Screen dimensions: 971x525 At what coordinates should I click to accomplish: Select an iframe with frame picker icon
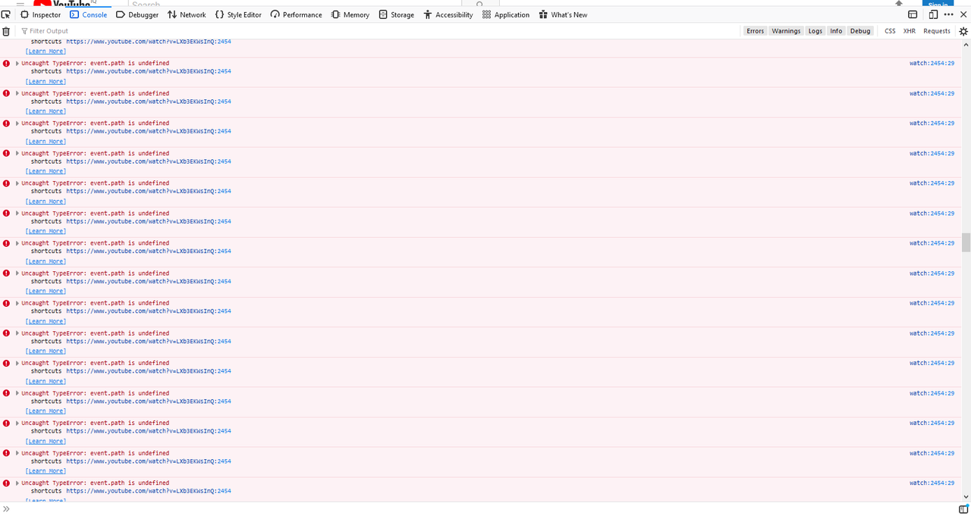point(913,14)
